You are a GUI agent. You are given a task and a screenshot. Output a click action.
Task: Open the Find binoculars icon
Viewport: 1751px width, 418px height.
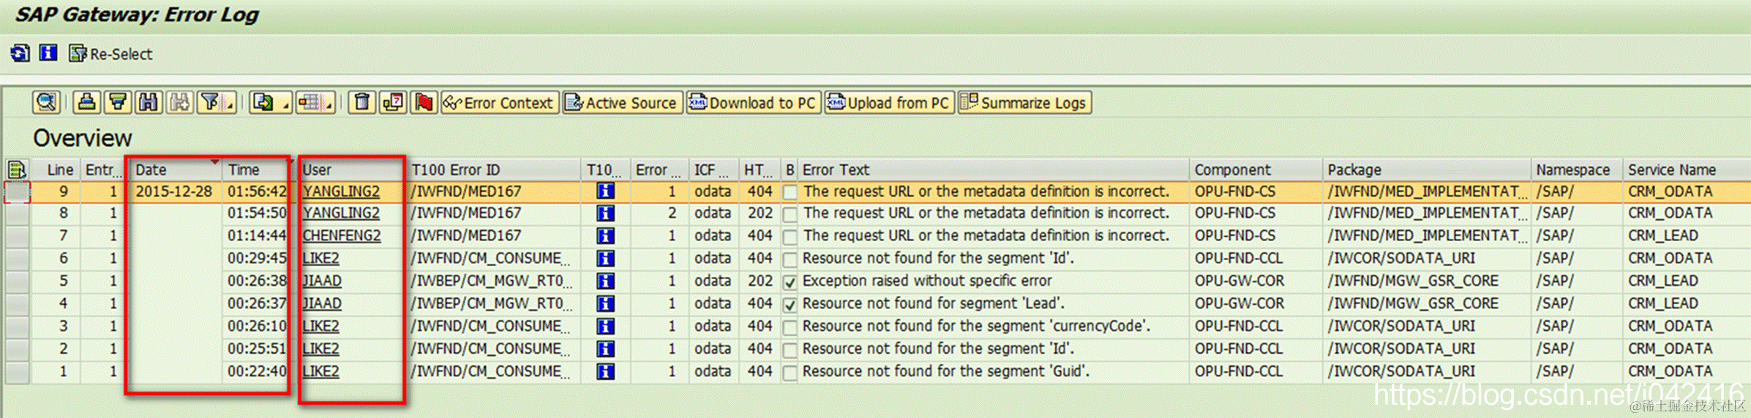click(x=149, y=102)
